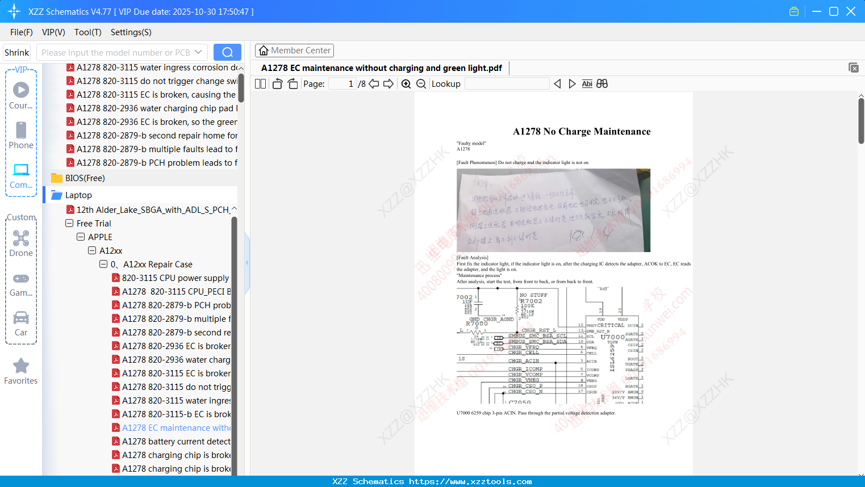The width and height of the screenshot is (865, 487).
Task: Open the File(F) menu
Action: (22, 32)
